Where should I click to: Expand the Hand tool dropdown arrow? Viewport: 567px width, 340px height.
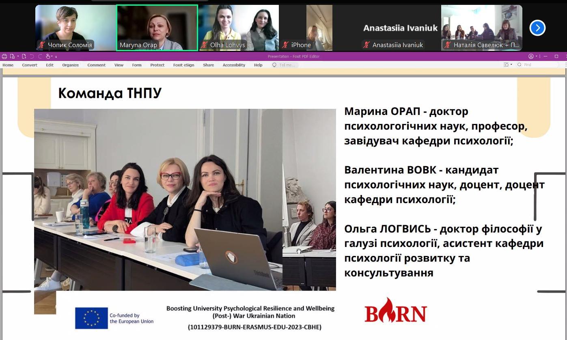coord(52,56)
